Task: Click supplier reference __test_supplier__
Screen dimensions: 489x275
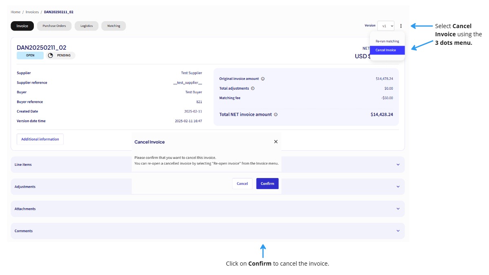Action: pyautogui.click(x=188, y=83)
